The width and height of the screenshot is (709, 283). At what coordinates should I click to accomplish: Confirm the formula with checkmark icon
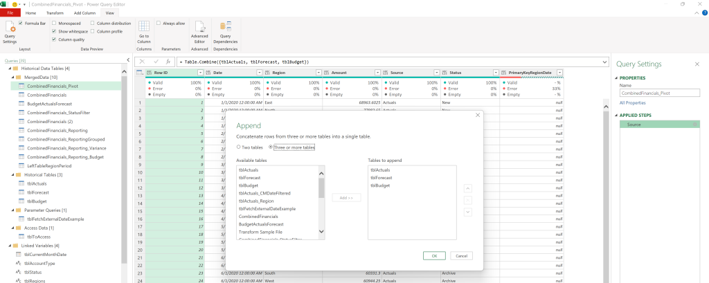click(156, 62)
